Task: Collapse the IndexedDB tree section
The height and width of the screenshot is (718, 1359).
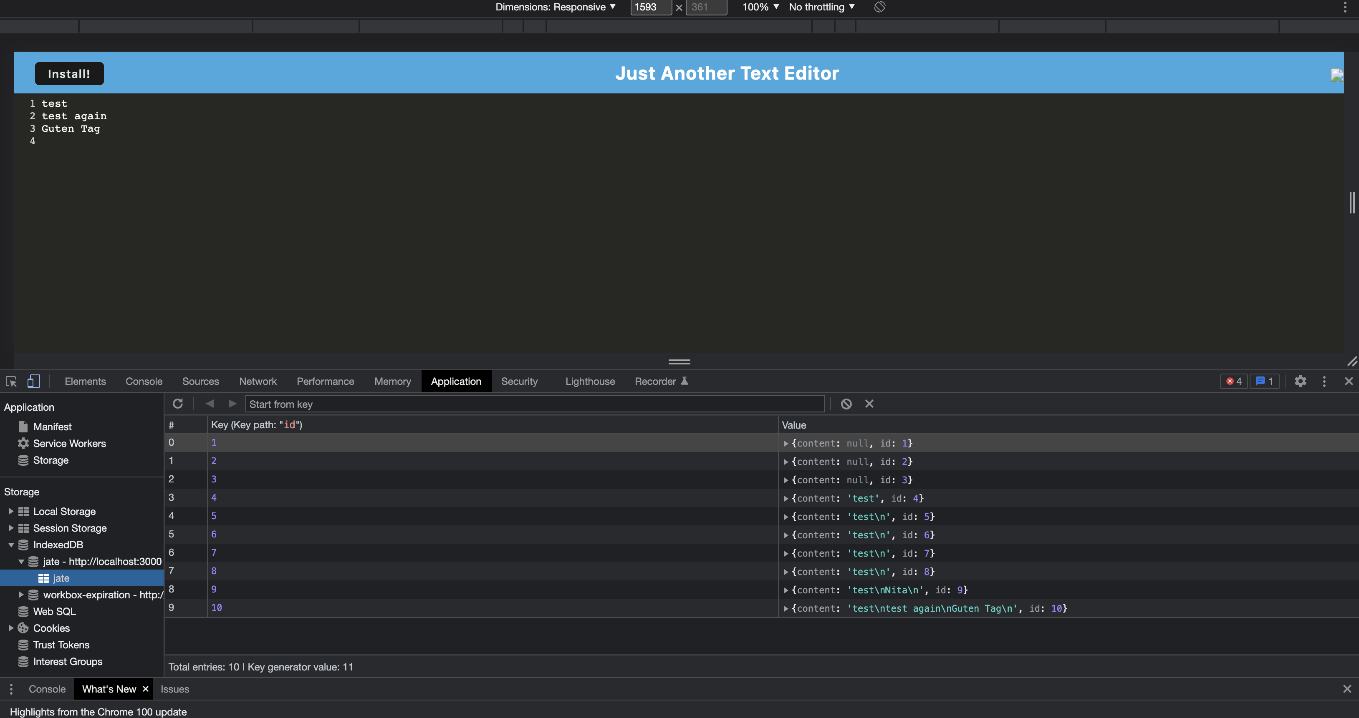Action: pyautogui.click(x=10, y=545)
